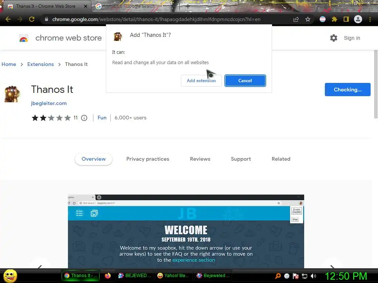Click the address bar lock icon
Viewport: 378px width, 283px height.
coord(46,19)
